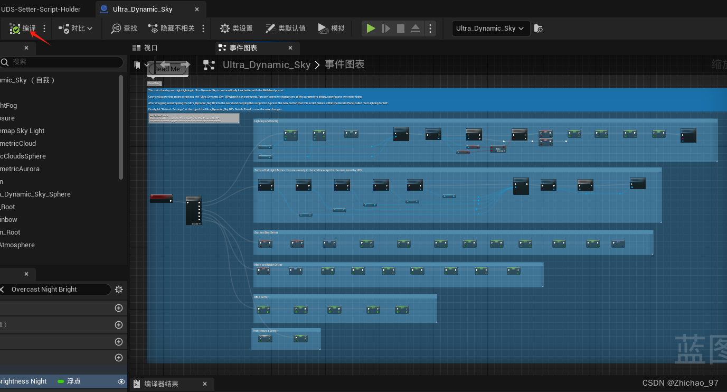Click the find debug object icon

(539, 29)
